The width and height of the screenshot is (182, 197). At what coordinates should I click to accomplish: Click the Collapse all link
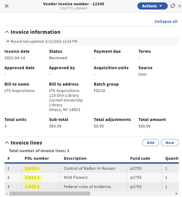(166, 21)
